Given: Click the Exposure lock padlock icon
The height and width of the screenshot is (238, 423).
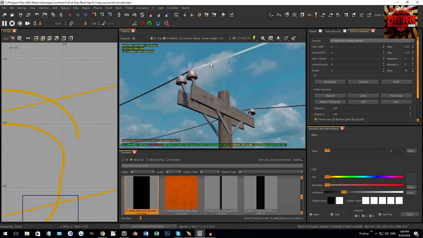Looking at the screenshot, I should click(134, 38).
